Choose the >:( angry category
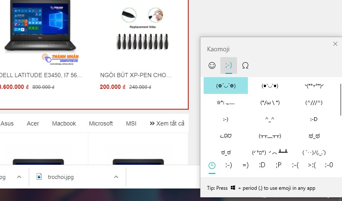 pyautogui.click(x=312, y=165)
